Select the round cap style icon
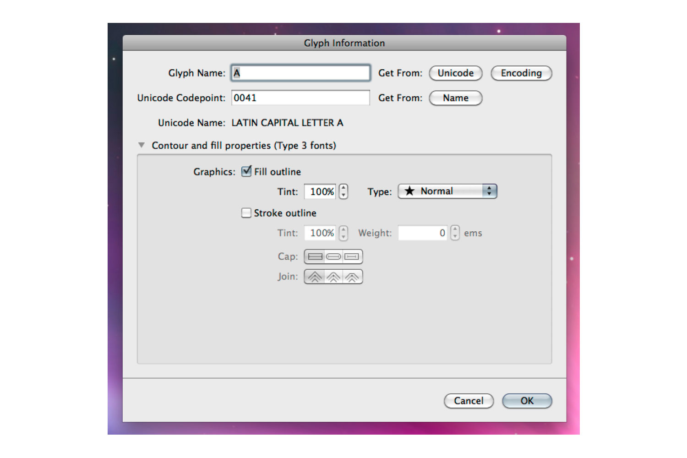 [x=333, y=256]
